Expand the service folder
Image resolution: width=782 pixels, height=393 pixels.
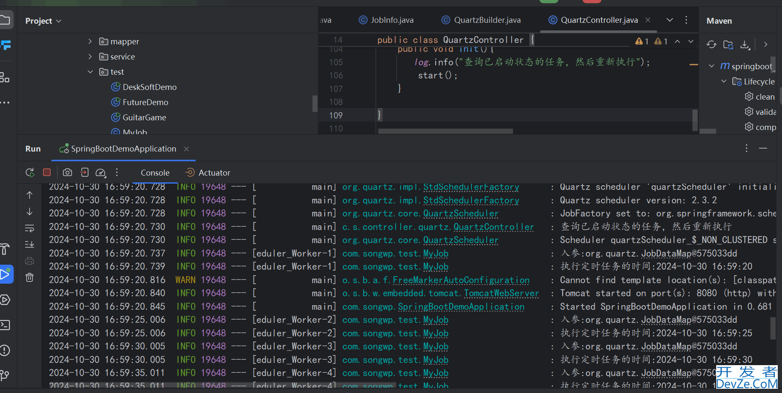click(x=90, y=57)
